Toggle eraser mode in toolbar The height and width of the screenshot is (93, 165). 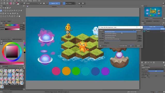(41, 3)
